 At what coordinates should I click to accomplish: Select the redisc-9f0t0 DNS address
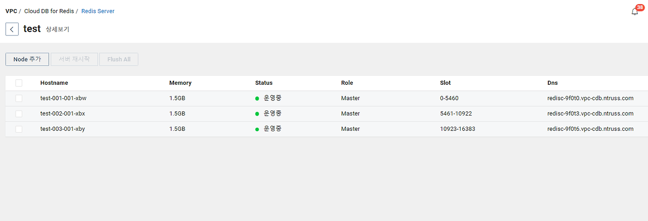590,98
